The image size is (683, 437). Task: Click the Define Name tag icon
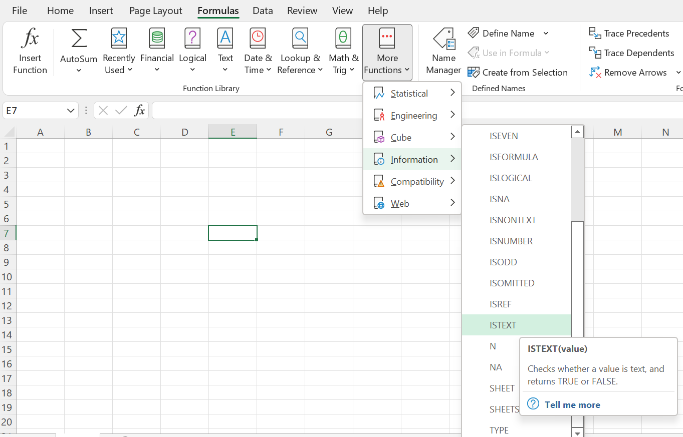pyautogui.click(x=473, y=33)
